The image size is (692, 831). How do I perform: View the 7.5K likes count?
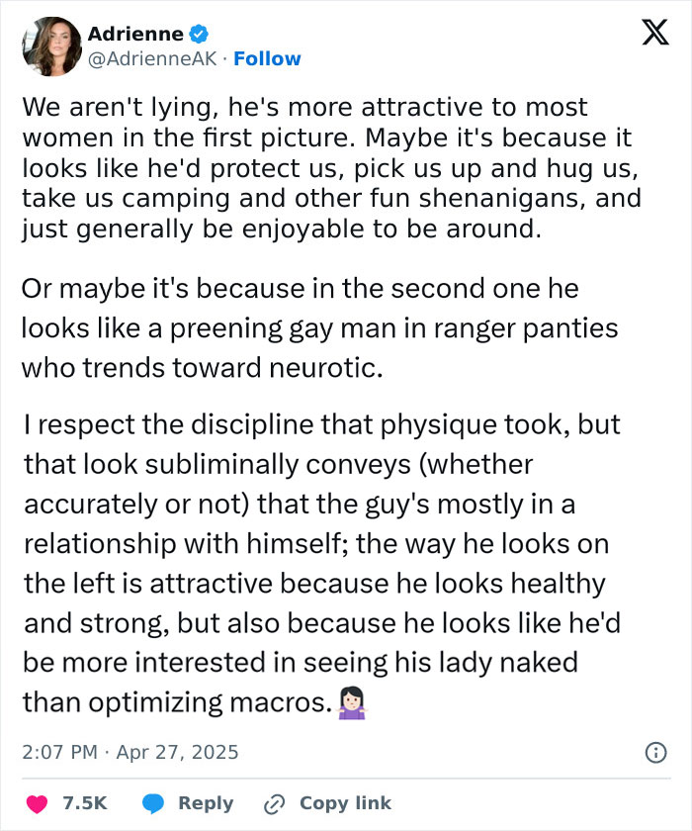[84, 803]
